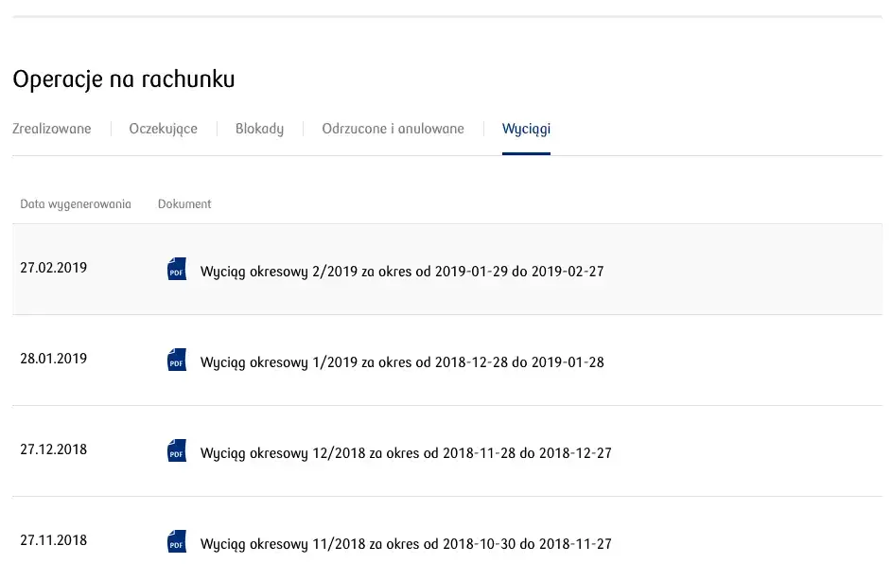
Task: Select the date cell 27.02.2019
Action: (53, 268)
